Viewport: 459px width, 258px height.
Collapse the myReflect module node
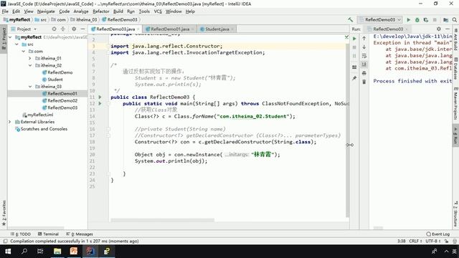click(11, 37)
